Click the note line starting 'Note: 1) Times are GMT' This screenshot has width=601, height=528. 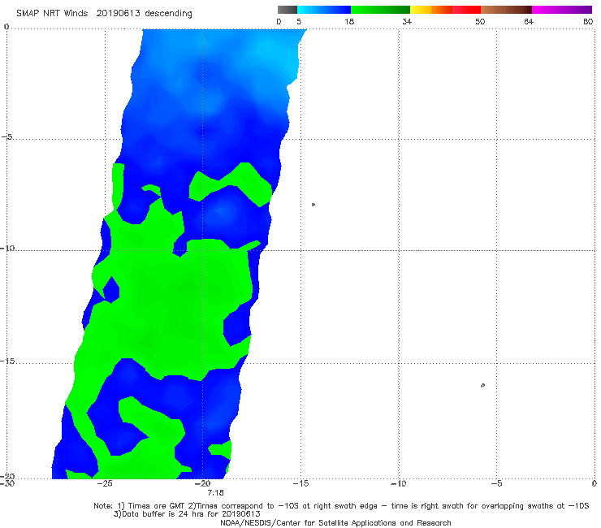click(341, 506)
